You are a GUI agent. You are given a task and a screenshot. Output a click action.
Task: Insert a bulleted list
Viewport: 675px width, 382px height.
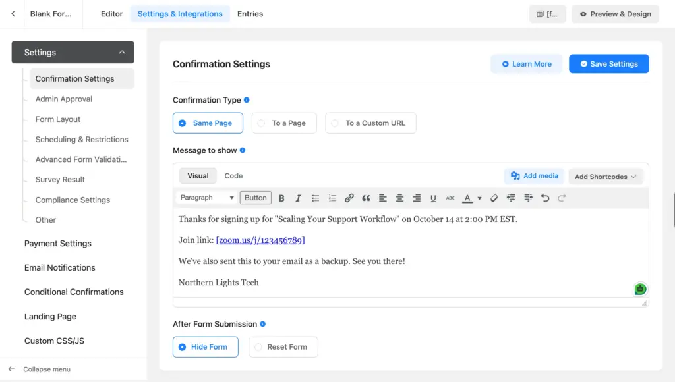[315, 198]
